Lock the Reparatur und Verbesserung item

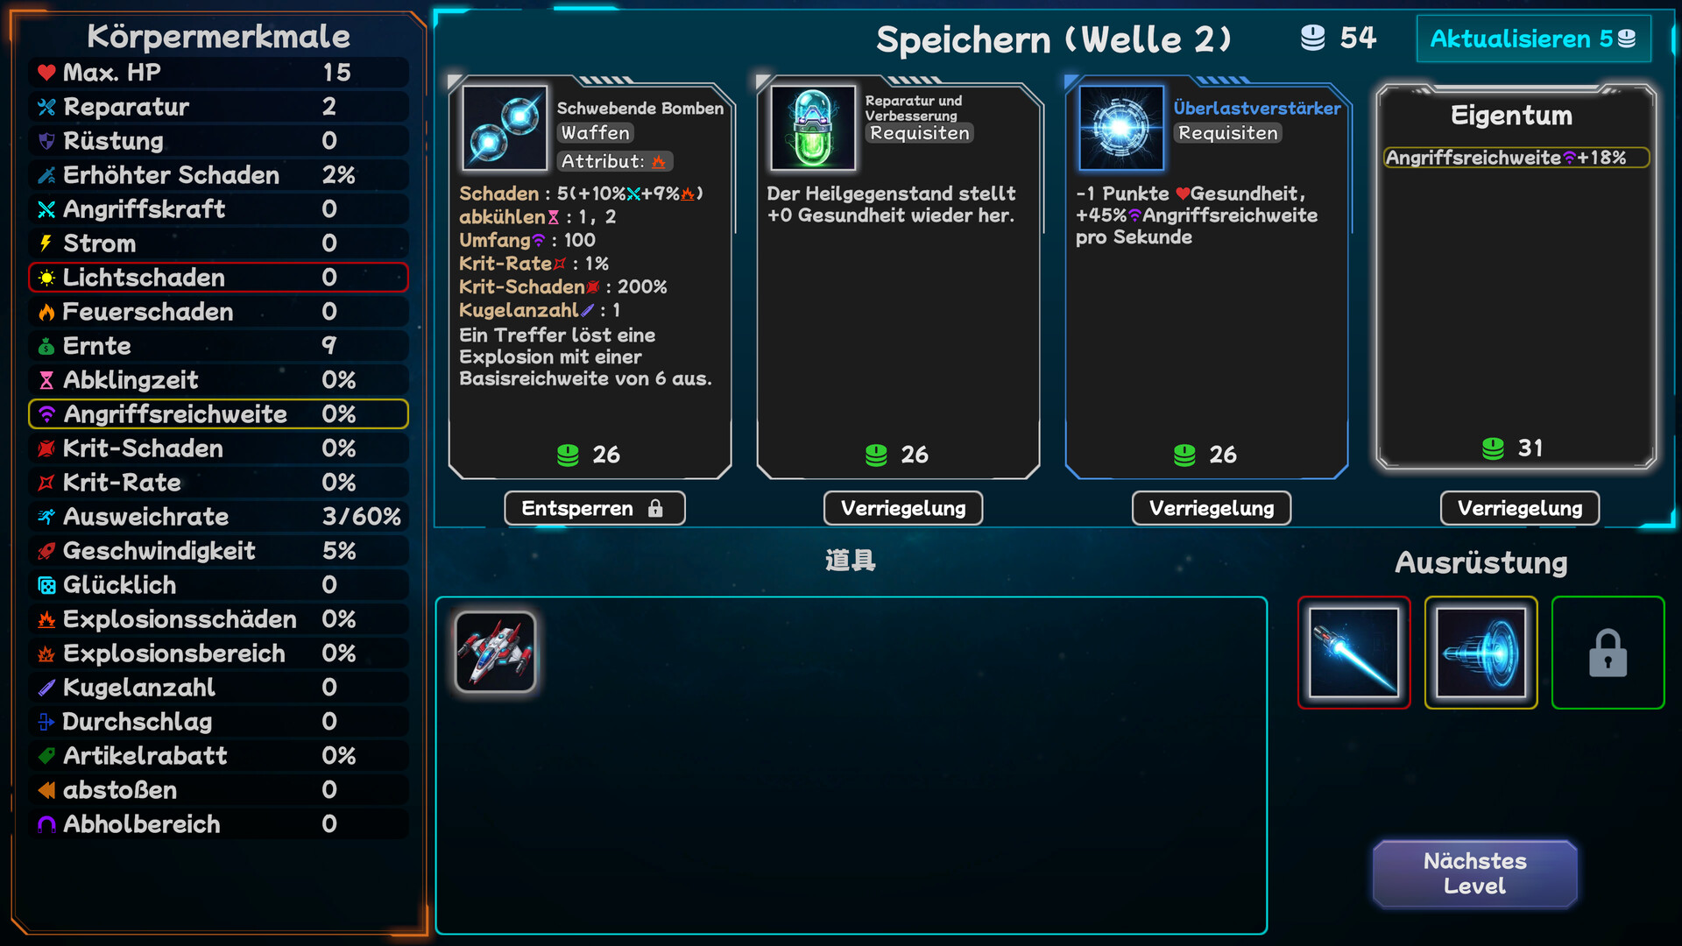903,508
